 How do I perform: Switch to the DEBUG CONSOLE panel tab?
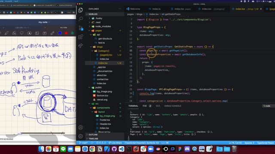coord(173,106)
